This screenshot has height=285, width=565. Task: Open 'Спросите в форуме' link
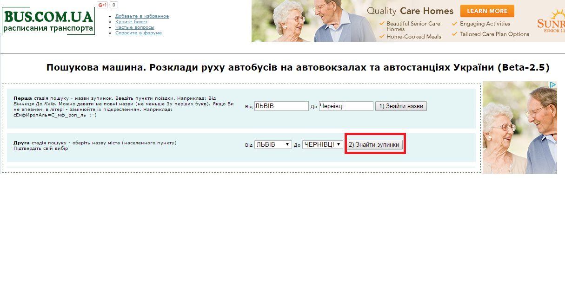pyautogui.click(x=139, y=33)
